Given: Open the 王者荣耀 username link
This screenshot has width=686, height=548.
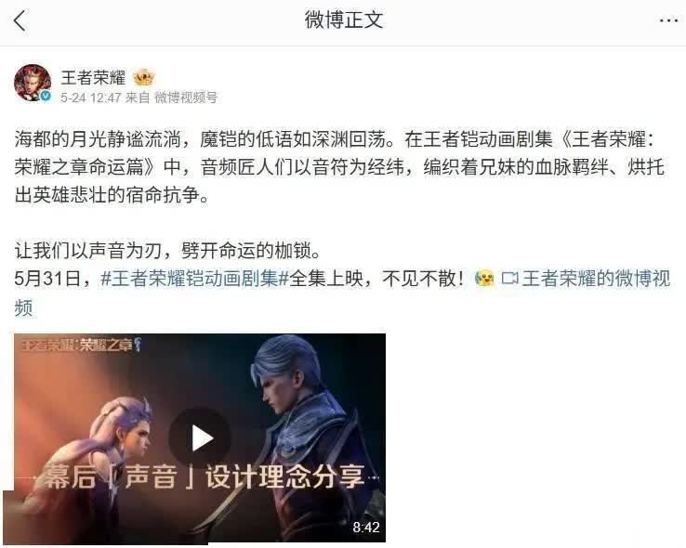Looking at the screenshot, I should click(93, 77).
